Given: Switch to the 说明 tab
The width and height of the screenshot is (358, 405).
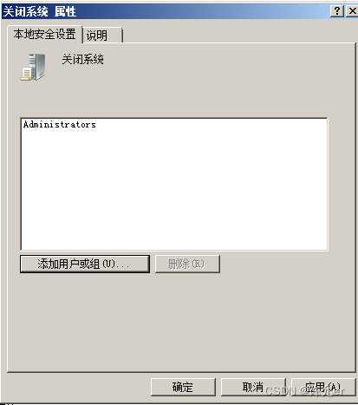Looking at the screenshot, I should coord(102,36).
